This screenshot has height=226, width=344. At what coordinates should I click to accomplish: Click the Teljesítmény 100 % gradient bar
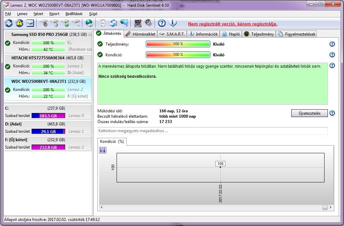178,44
